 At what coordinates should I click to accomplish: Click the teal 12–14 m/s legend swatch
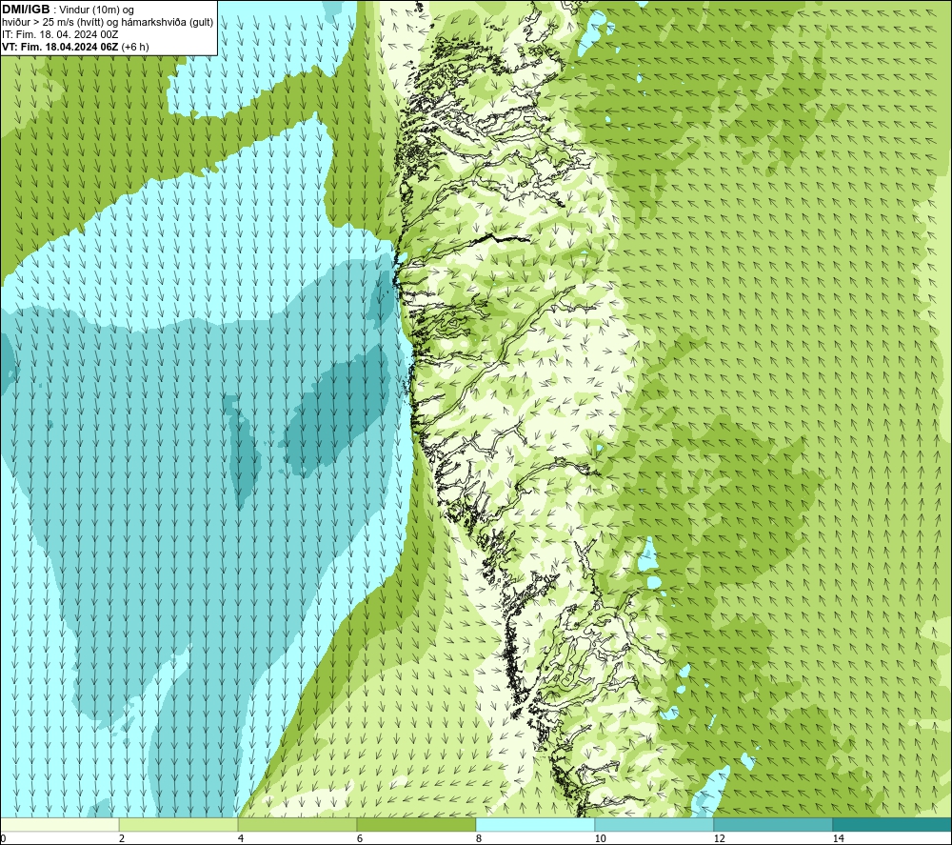pyautogui.click(x=773, y=825)
